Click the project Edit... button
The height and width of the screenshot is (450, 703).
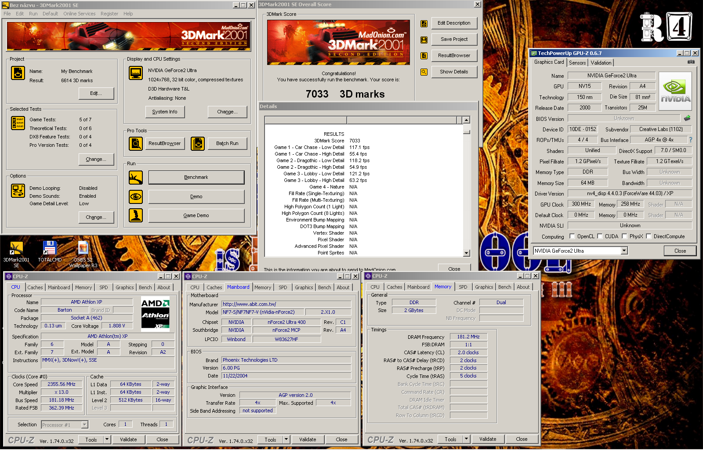tap(96, 93)
